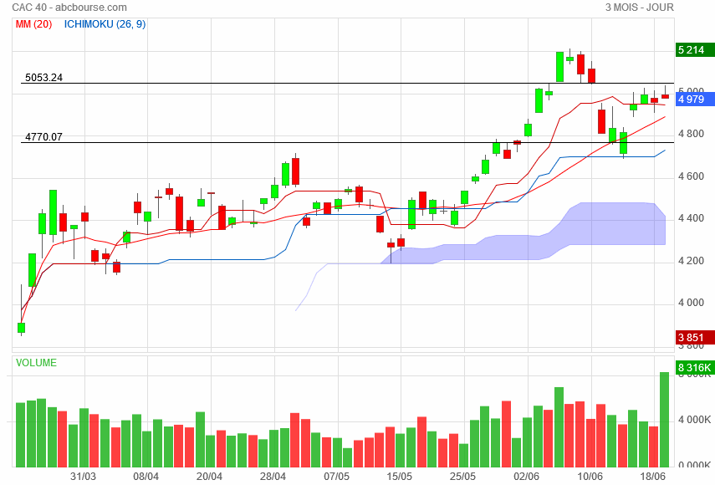Click the "15/05" date label

pyautogui.click(x=400, y=477)
